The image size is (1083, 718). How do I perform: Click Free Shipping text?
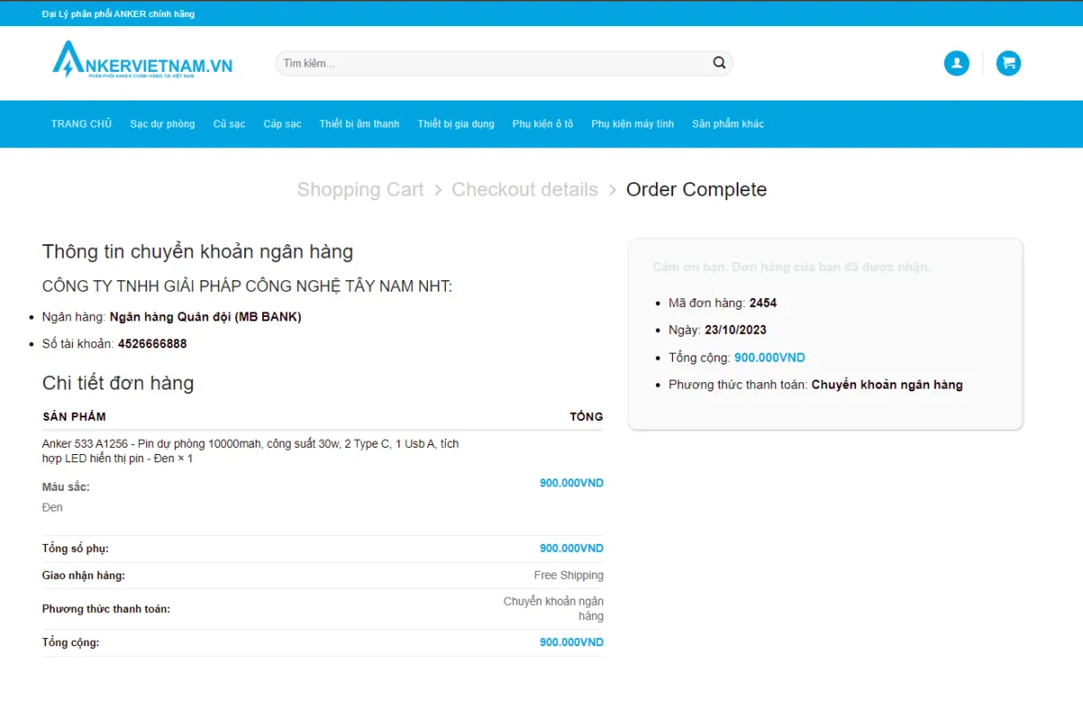pos(569,575)
